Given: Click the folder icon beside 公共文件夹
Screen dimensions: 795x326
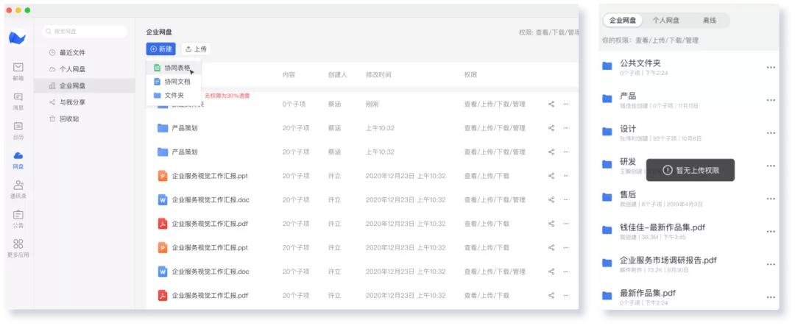Looking at the screenshot, I should pyautogui.click(x=607, y=66).
